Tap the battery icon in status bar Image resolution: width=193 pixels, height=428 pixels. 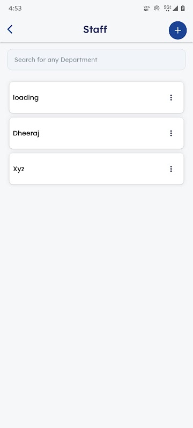click(x=183, y=8)
